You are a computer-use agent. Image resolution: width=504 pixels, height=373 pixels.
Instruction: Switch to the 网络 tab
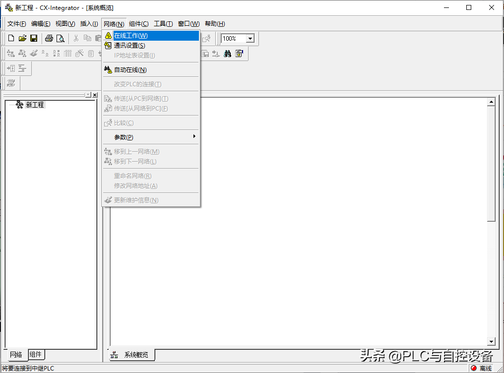pos(15,355)
